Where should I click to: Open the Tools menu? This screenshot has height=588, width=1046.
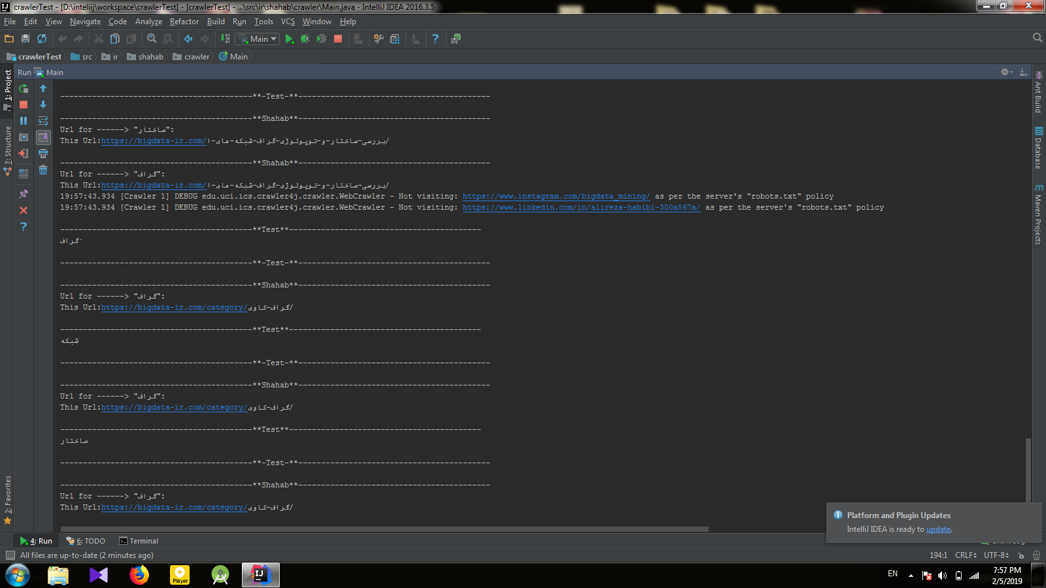coord(263,22)
